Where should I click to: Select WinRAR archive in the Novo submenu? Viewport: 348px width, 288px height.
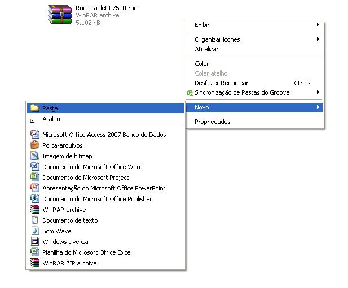pos(105,210)
